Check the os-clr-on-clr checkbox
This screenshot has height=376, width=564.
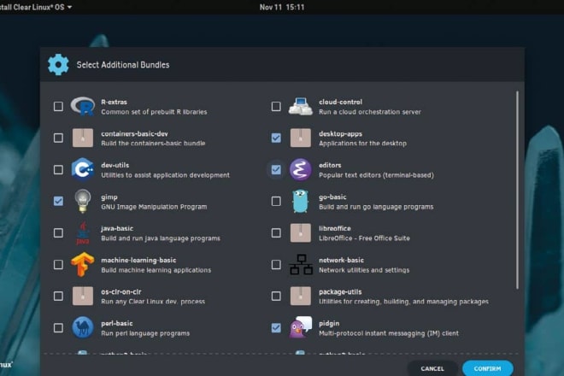(x=58, y=297)
